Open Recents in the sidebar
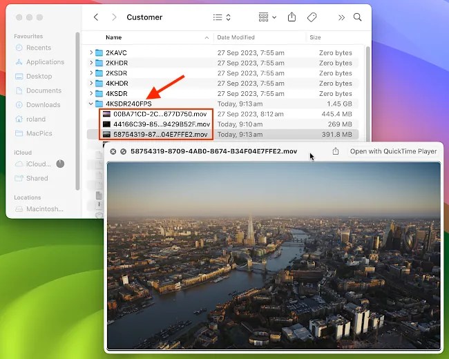 (x=38, y=48)
